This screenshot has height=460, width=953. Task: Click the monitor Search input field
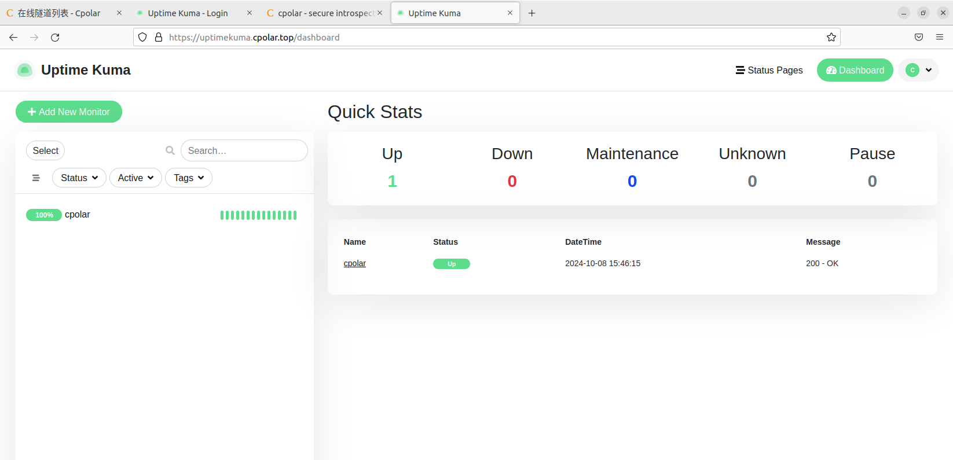click(x=244, y=150)
